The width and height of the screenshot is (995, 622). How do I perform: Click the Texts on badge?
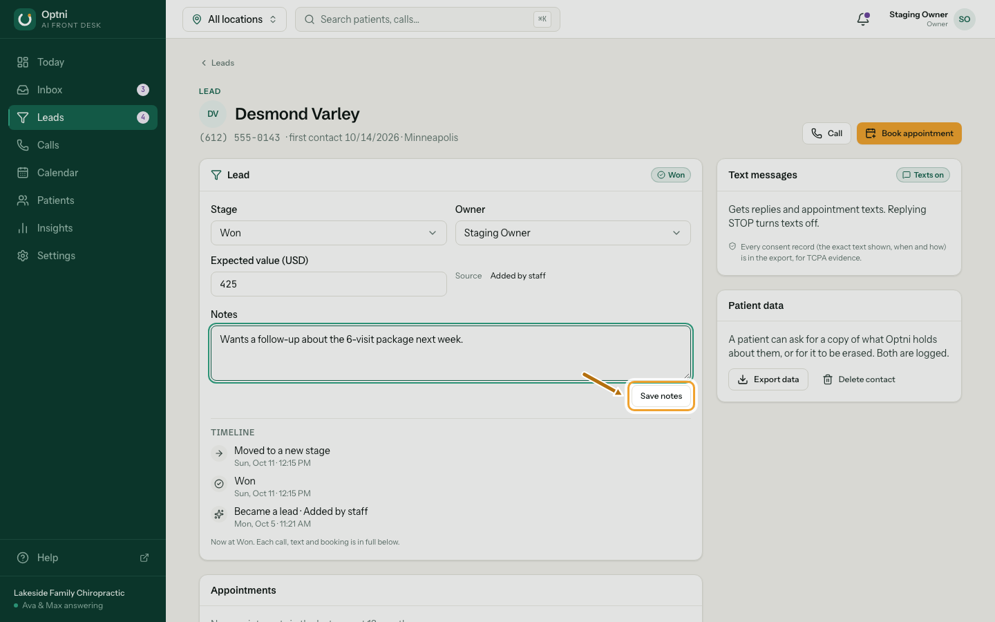pyautogui.click(x=923, y=175)
